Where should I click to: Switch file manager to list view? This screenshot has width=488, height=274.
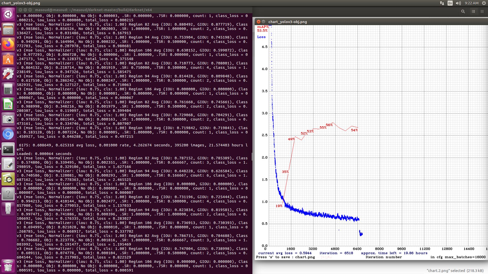(x=473, y=11)
